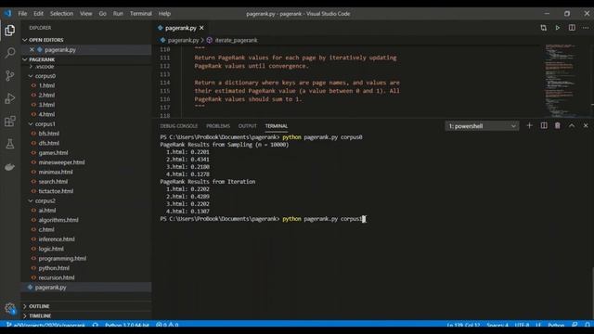Switch to the Output tab
The height and width of the screenshot is (334, 594).
click(x=248, y=126)
